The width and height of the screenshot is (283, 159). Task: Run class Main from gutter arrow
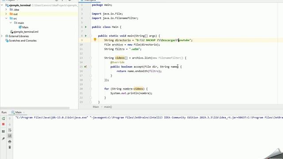point(86,27)
